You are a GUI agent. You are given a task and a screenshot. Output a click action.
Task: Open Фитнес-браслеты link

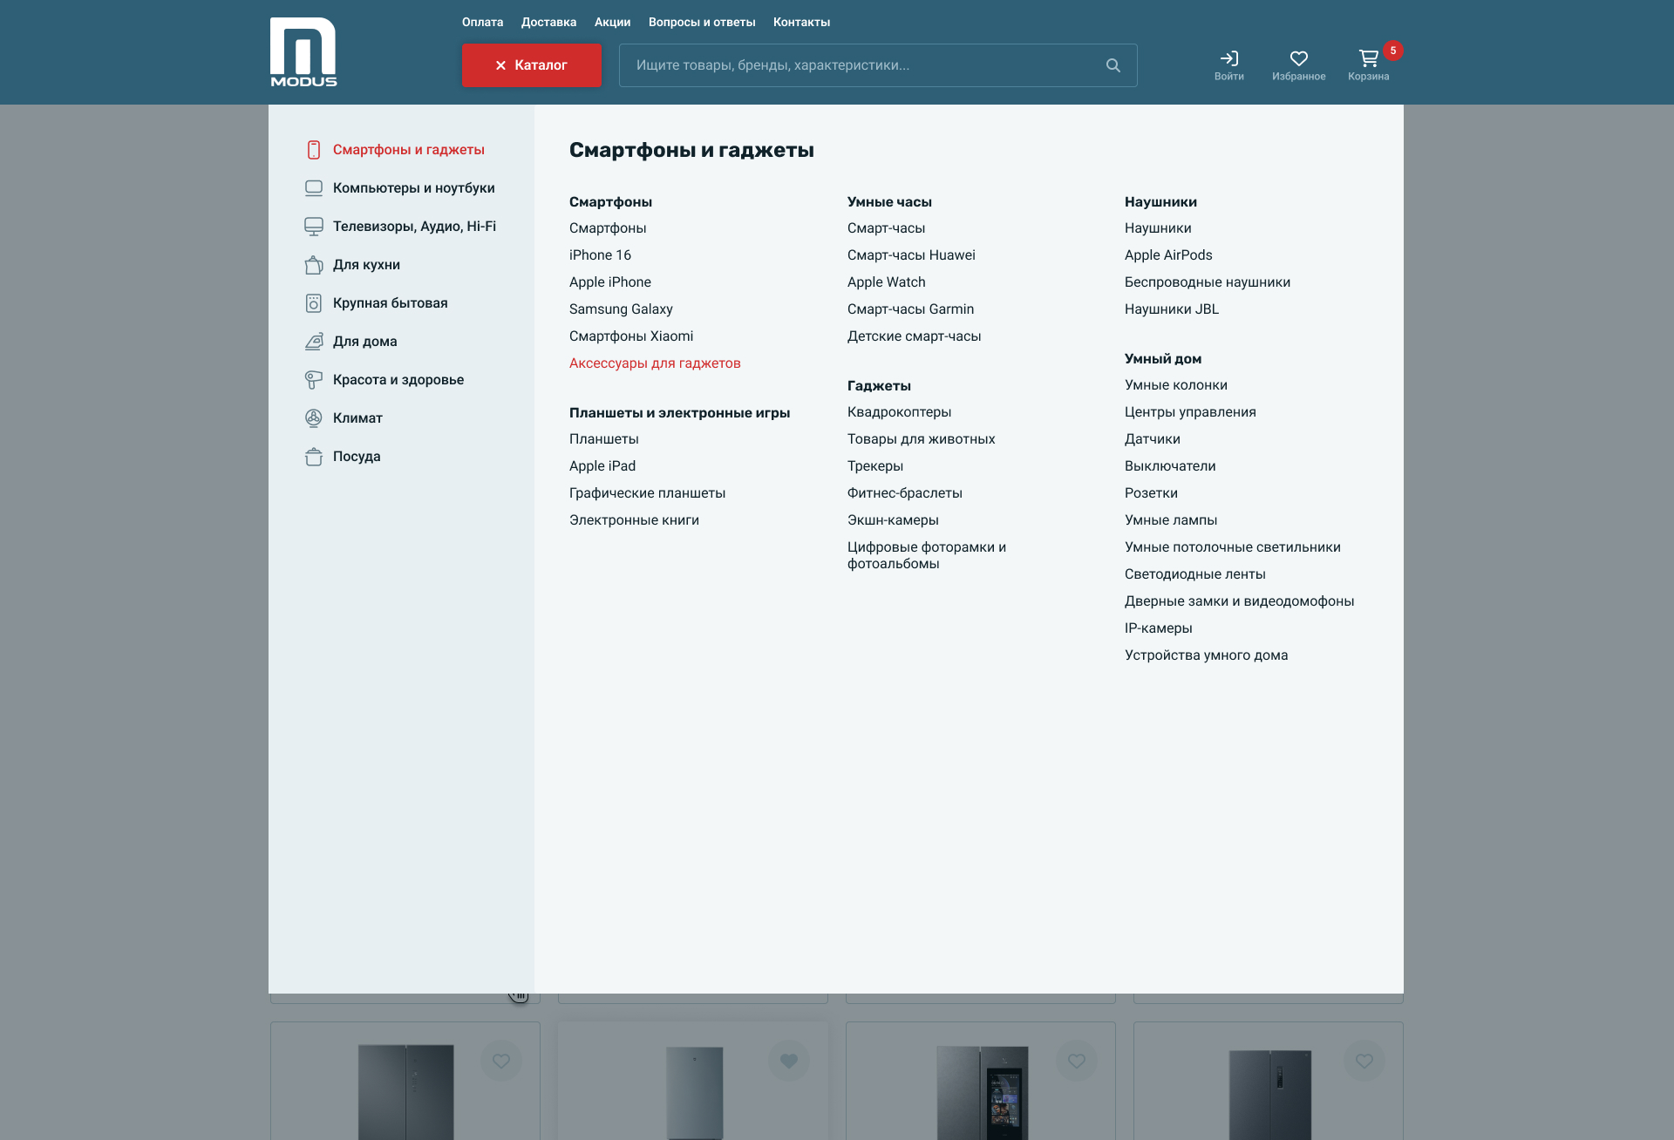(905, 493)
